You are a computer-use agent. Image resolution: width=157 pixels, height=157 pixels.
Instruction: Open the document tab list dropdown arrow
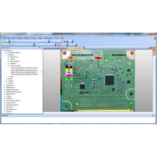point(149,48)
